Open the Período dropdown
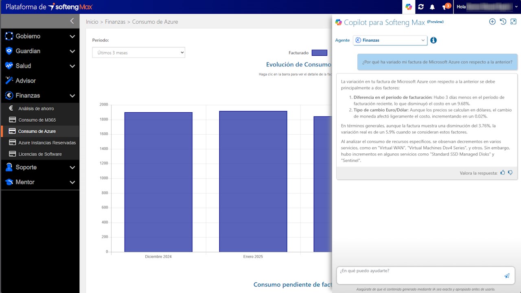 [x=138, y=52]
